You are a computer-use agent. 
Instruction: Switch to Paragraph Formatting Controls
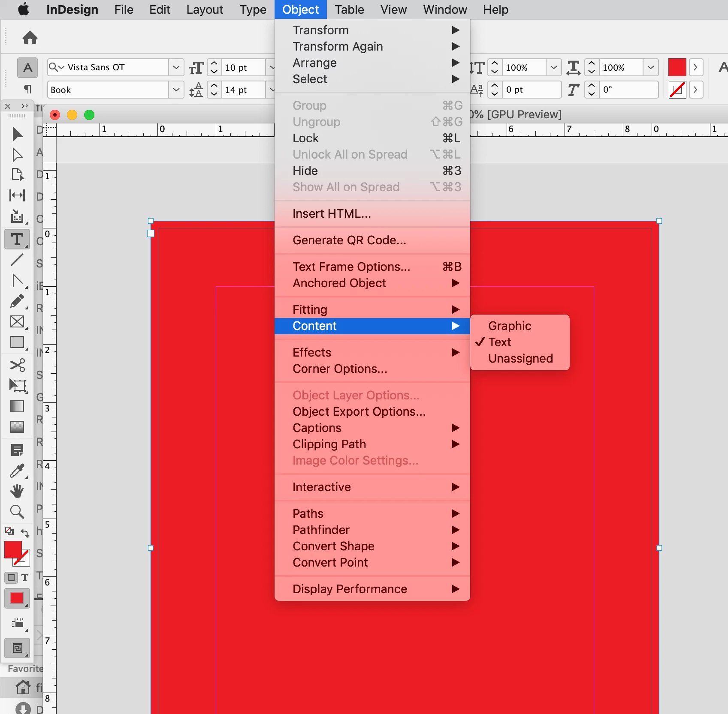click(x=27, y=89)
